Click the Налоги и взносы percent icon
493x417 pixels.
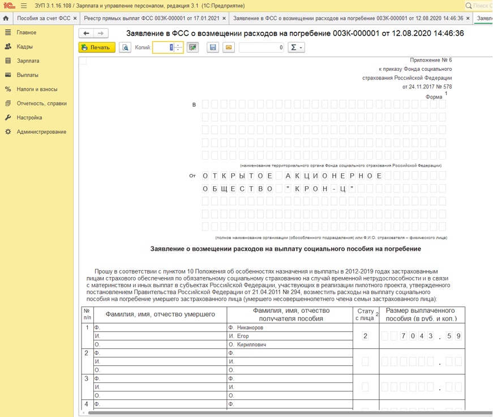coord(8,89)
